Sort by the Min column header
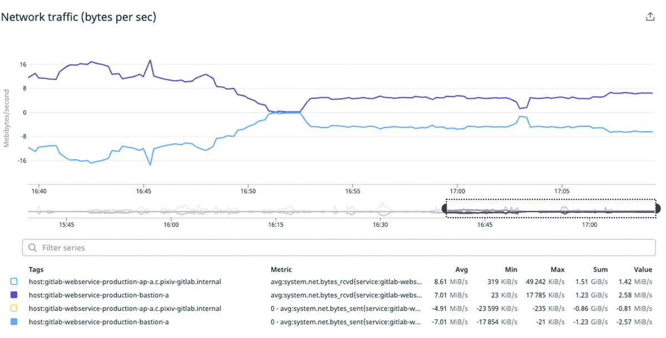The width and height of the screenshot is (666, 338). 511,270
